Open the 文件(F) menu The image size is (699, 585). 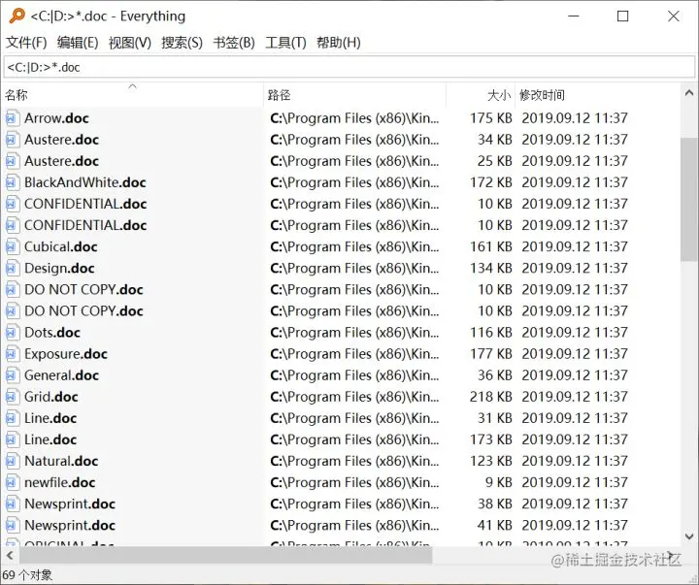coord(26,43)
